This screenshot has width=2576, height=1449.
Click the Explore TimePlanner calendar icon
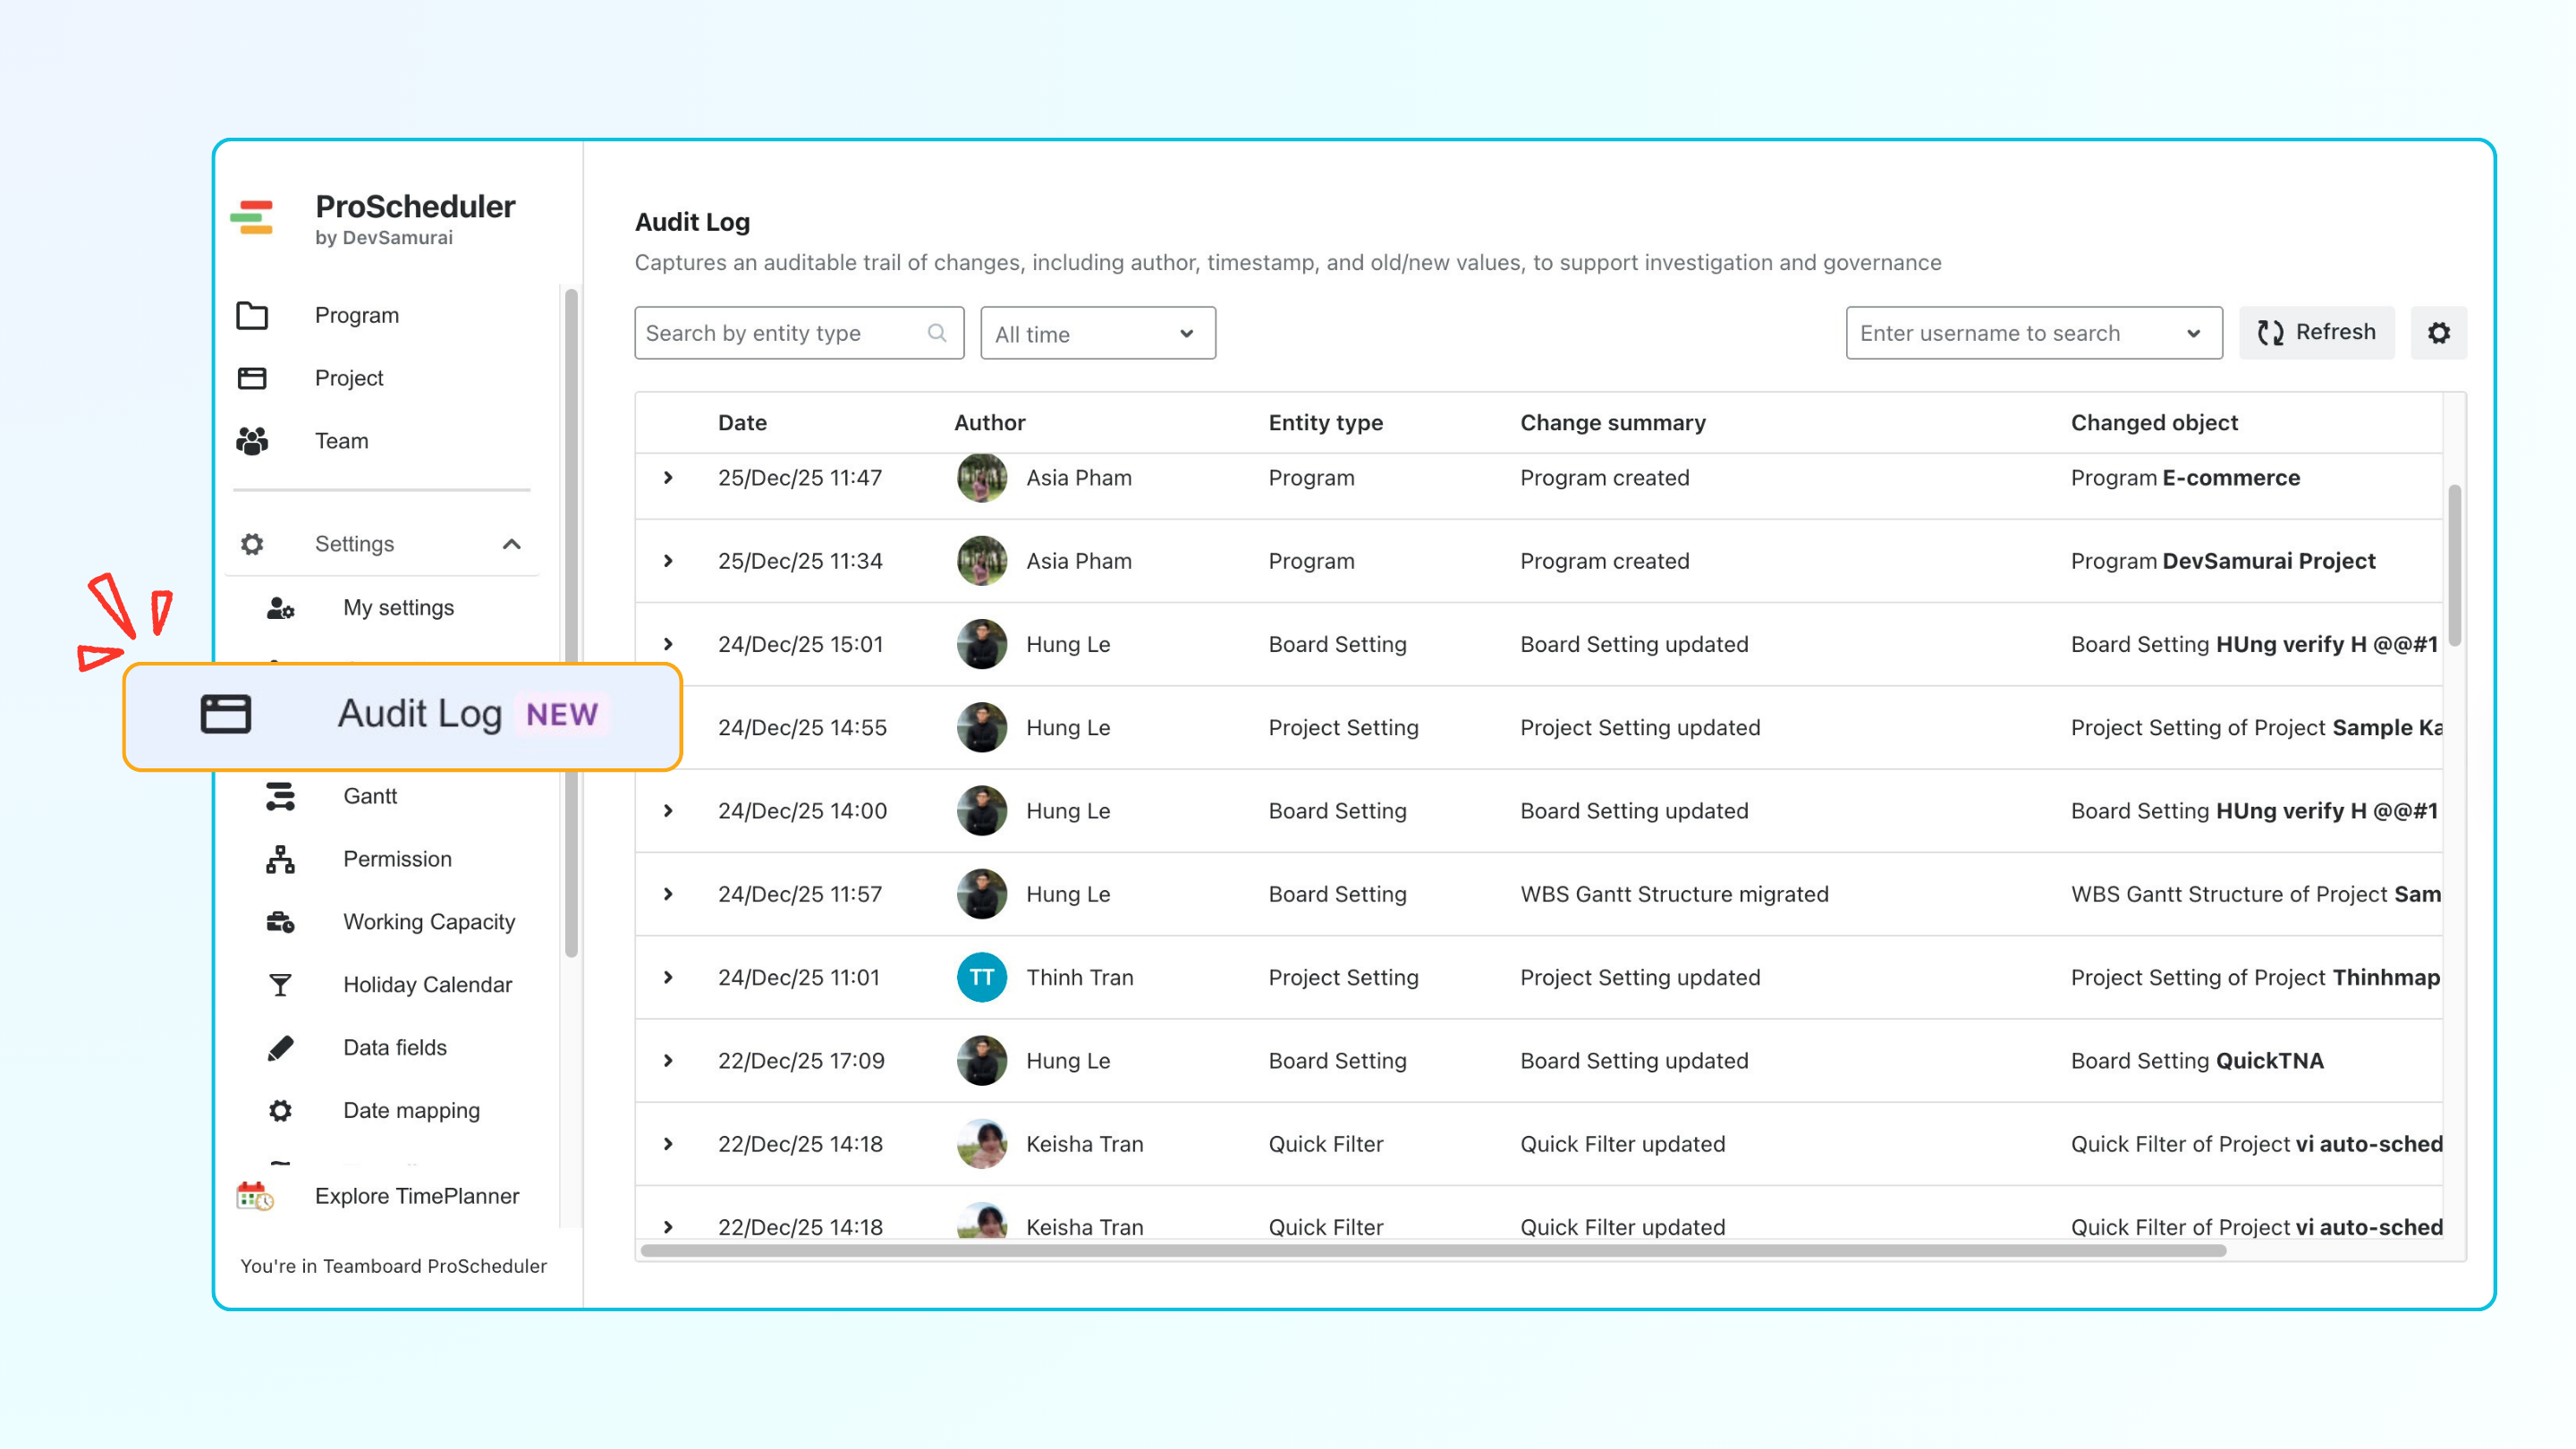click(x=254, y=1196)
